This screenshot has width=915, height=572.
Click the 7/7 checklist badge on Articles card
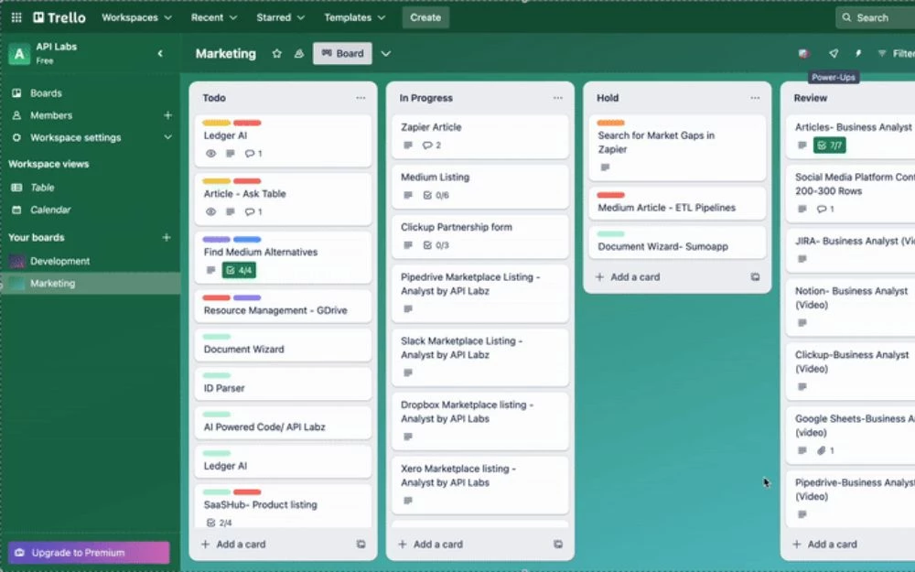(x=829, y=146)
